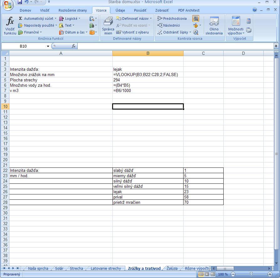Switch to Page Layout view in status bar
280x278 pixels.
point(207,274)
